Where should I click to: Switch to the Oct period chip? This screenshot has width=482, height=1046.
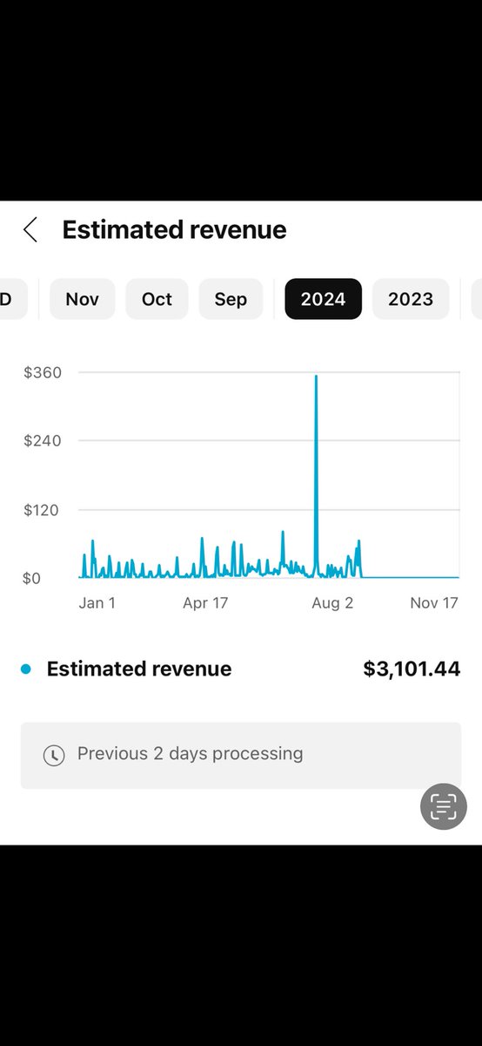(x=157, y=299)
